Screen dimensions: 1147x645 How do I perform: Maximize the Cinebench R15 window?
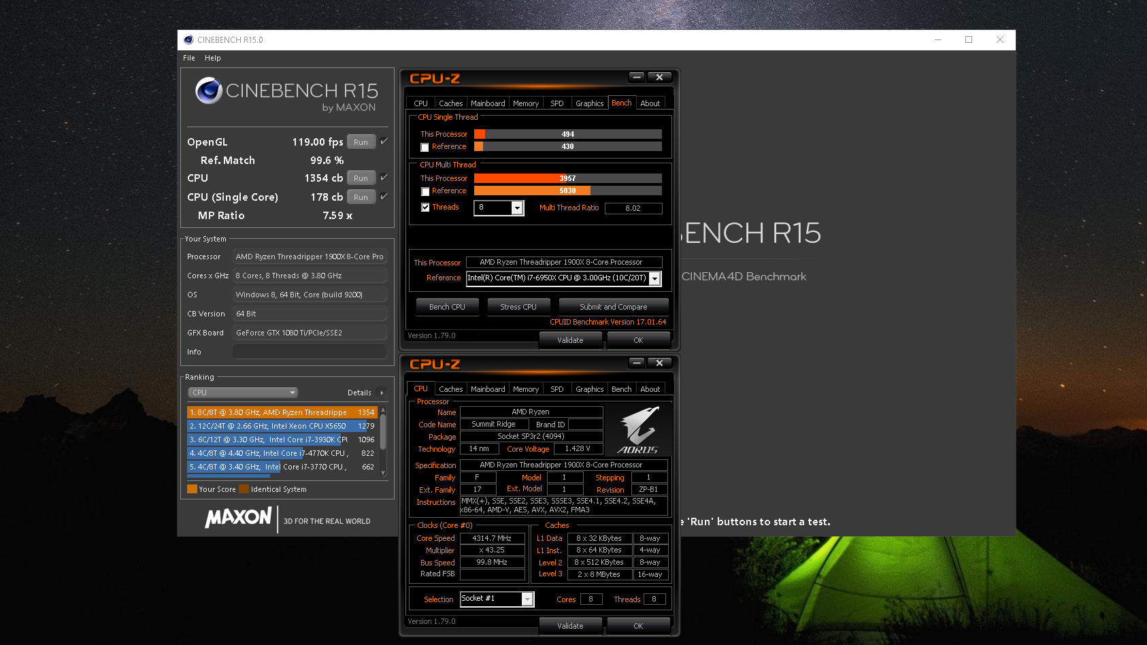pos(969,39)
